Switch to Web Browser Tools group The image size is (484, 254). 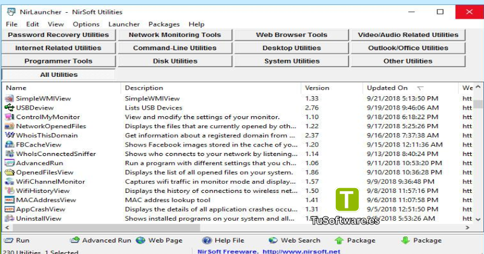point(292,35)
